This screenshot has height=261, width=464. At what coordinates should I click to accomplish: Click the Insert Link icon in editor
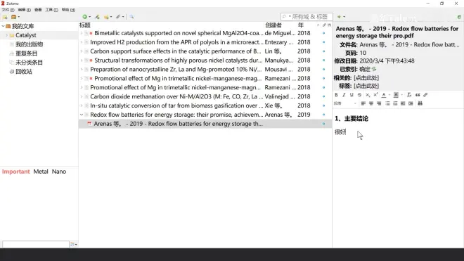(425, 95)
